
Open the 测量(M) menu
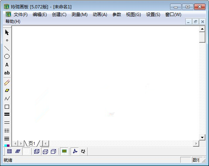click(80, 15)
